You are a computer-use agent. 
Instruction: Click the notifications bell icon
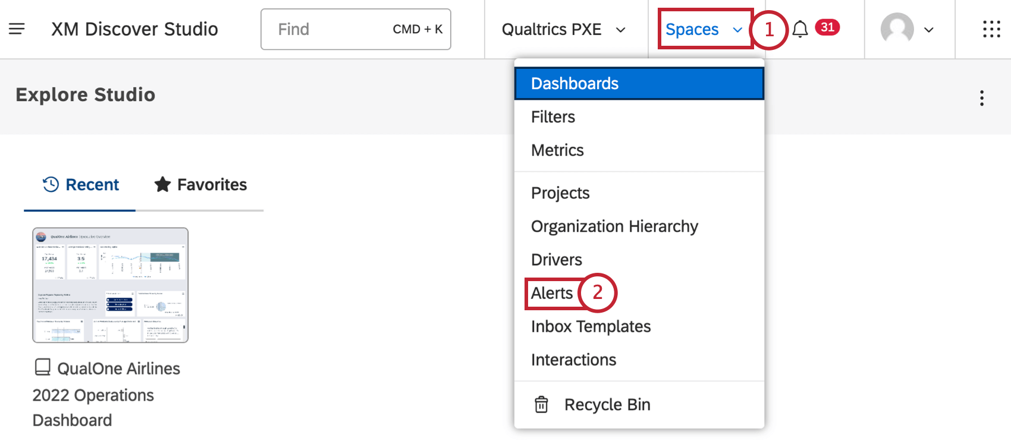(800, 29)
